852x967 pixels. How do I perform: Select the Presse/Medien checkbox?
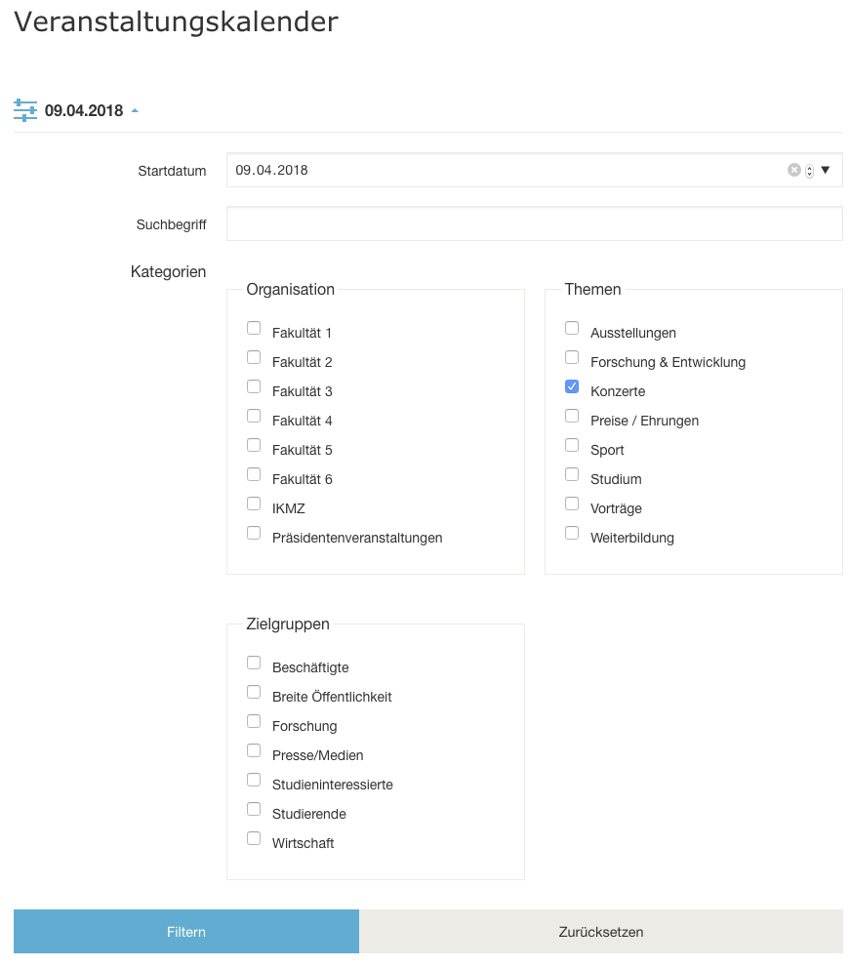point(254,750)
